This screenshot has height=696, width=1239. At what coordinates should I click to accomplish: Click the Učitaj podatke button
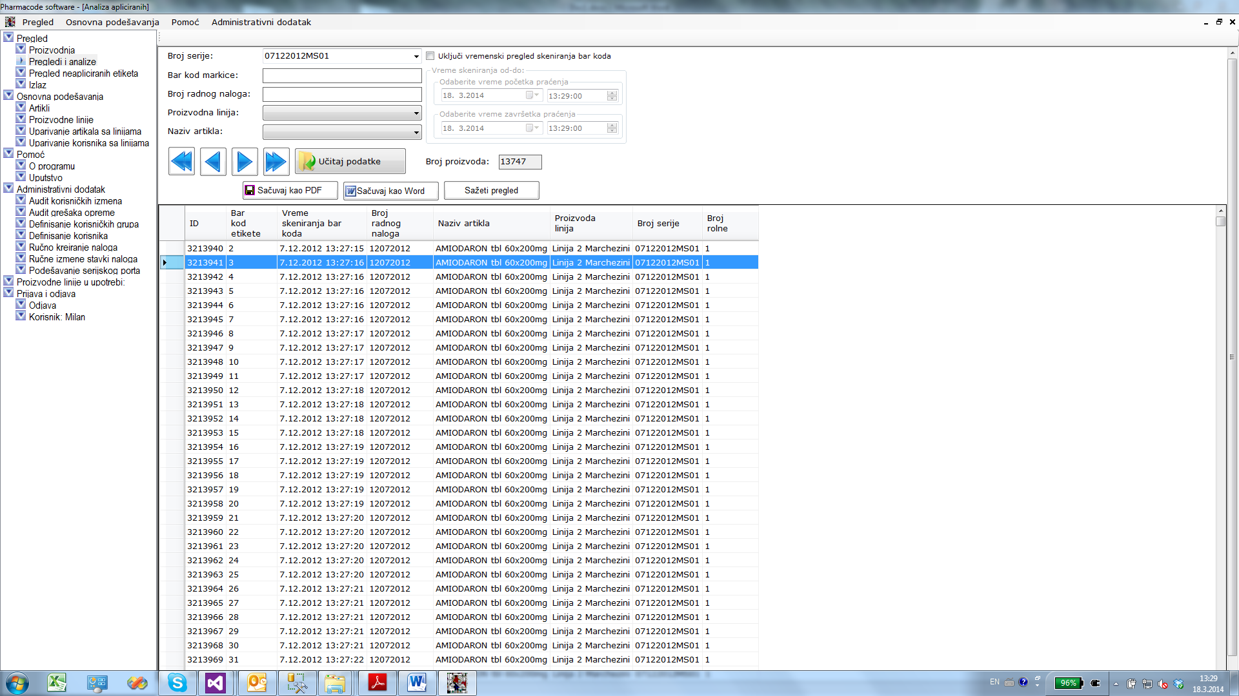pos(350,161)
